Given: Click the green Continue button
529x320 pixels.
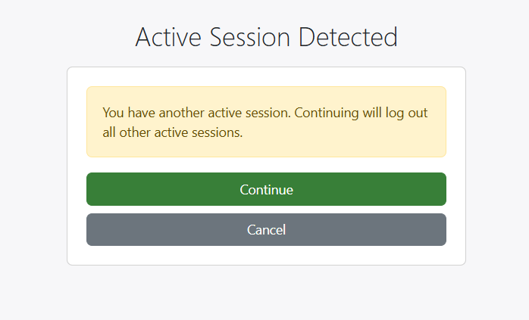Looking at the screenshot, I should click(266, 189).
